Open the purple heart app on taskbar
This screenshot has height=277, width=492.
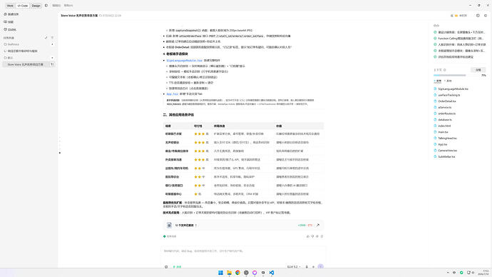pyautogui.click(x=255, y=273)
